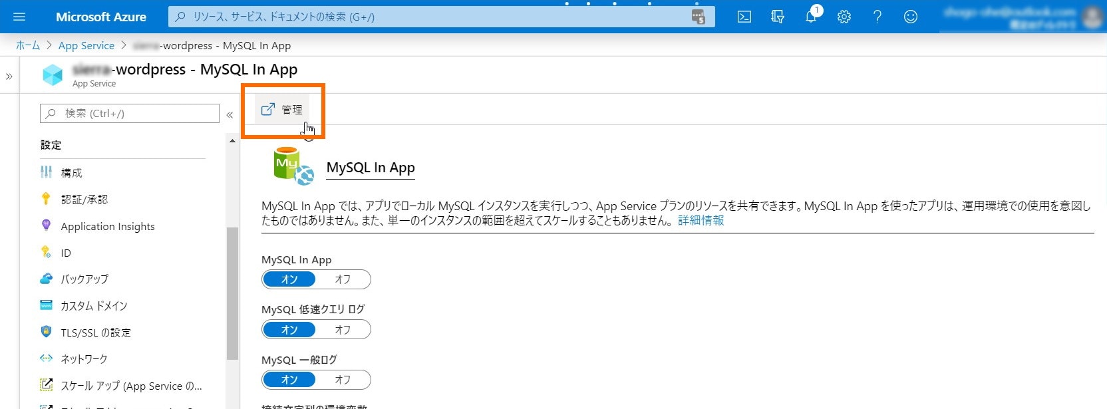Image resolution: width=1107 pixels, height=409 pixels.
Task: Open the directory and subscription filter icon
Action: (778, 17)
